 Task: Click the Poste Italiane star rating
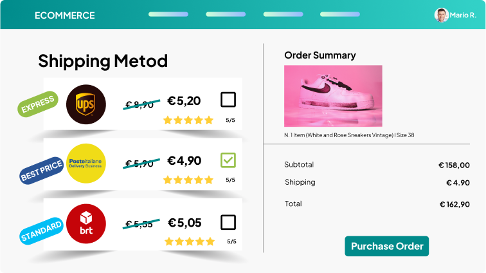pos(188,180)
